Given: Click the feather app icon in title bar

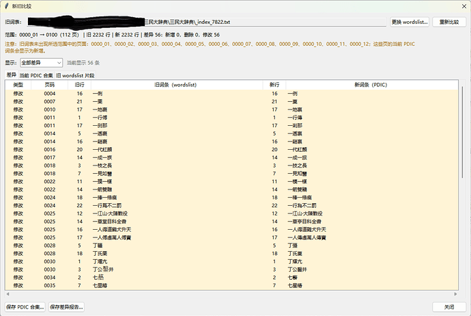Looking at the screenshot, I should click(7, 6).
